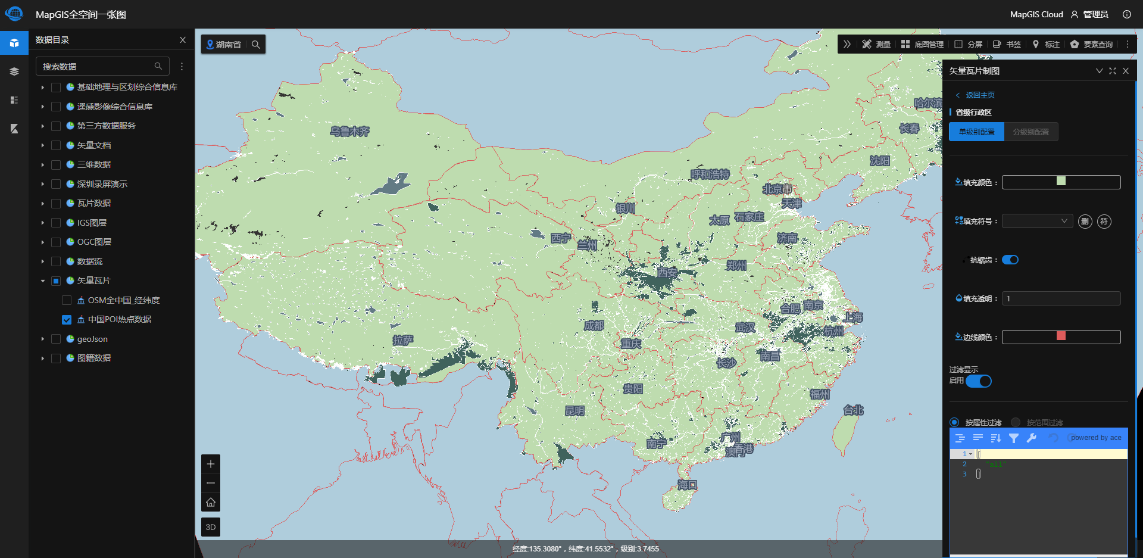Open the 填充颜色 fill color picker
Viewport: 1143px width, 558px height.
point(1061,182)
